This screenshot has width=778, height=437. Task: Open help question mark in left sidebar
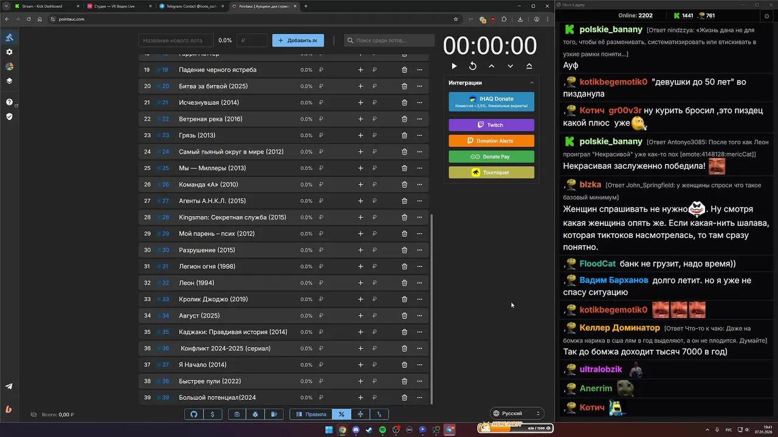tap(9, 102)
